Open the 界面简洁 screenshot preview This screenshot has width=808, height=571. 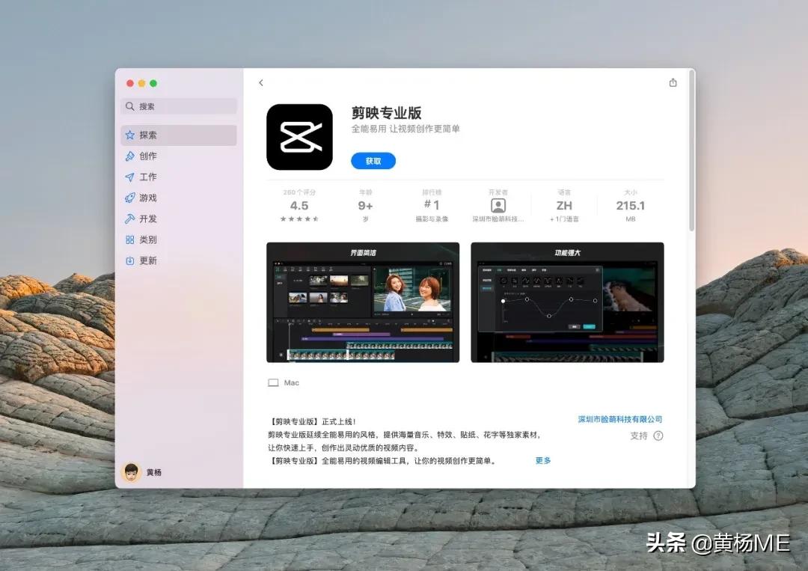363,301
